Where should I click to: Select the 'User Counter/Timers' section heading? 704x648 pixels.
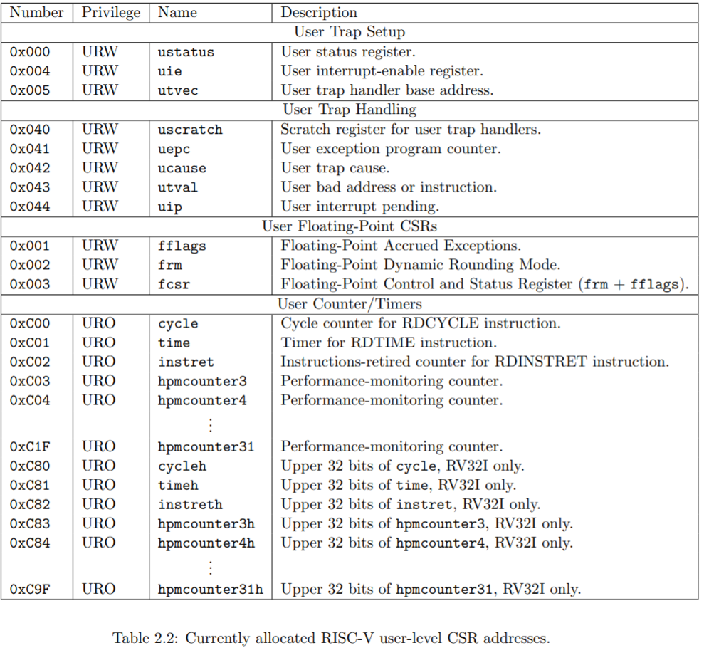pyautogui.click(x=350, y=304)
